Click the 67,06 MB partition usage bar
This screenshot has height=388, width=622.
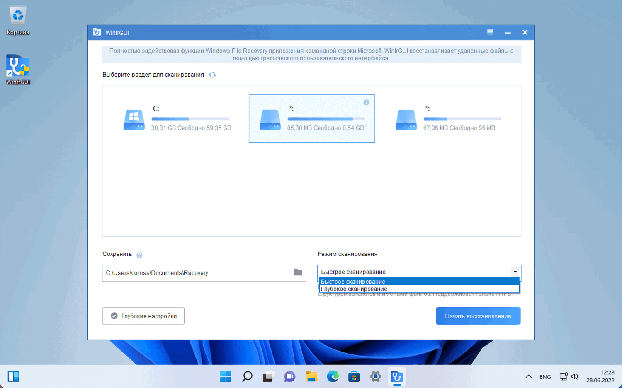click(462, 119)
